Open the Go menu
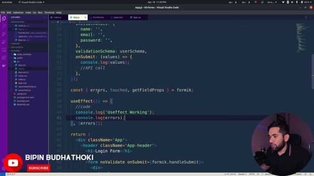This screenshot has width=314, height=176. 35,12
